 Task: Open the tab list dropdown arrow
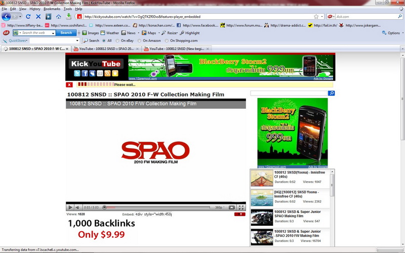tap(402, 49)
